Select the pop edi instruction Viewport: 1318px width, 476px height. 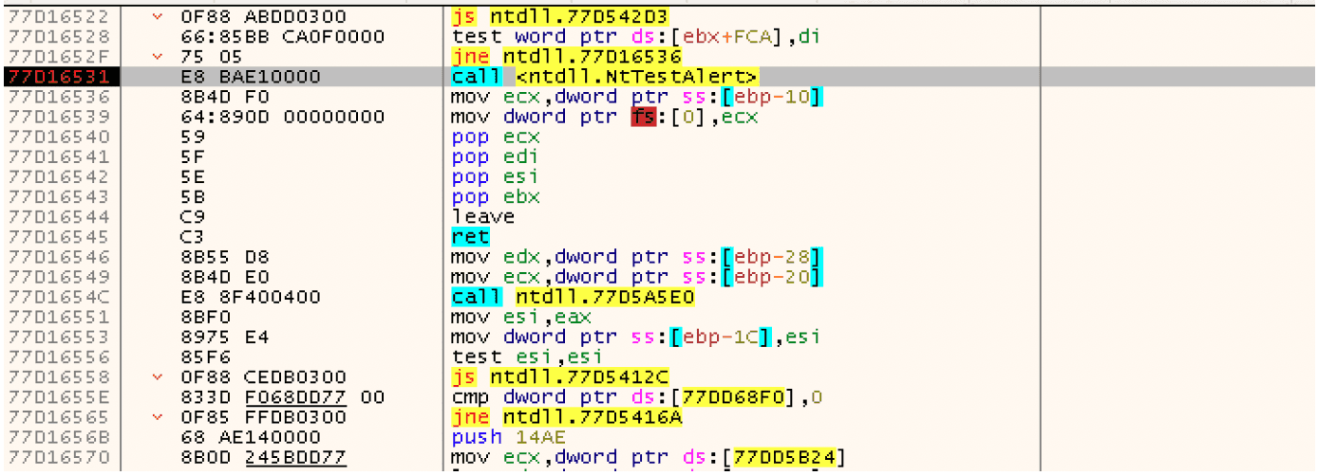point(495,156)
